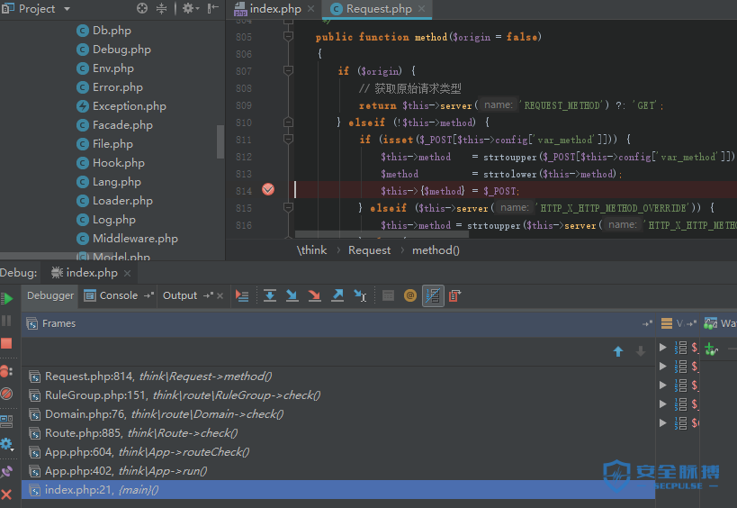Viewport: 737px width, 508px height.
Task: Open Log.php in the project tree
Action: (x=114, y=220)
